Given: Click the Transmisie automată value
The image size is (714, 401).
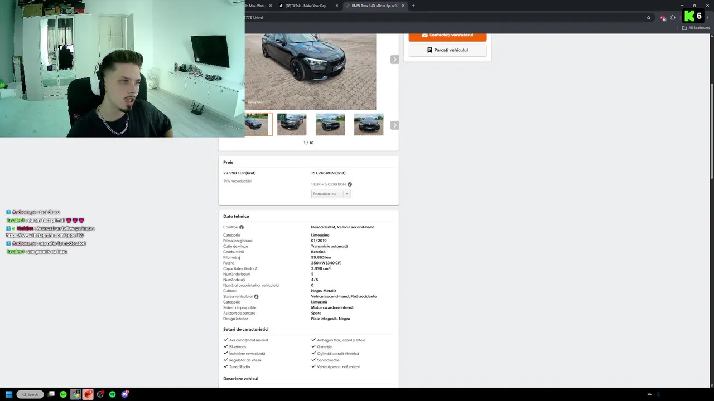Looking at the screenshot, I should coord(329,246).
